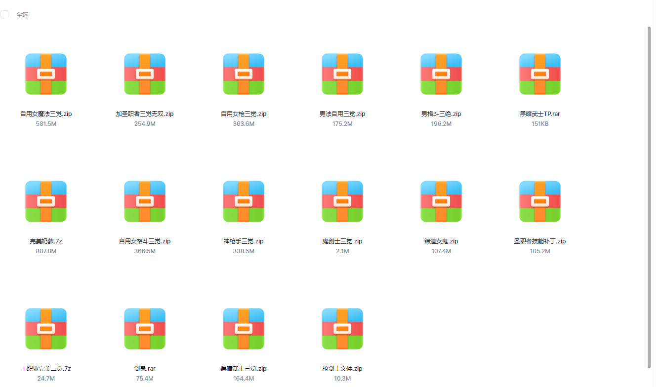Click the 圣职者技能补丁.zip file icon

tap(540, 200)
